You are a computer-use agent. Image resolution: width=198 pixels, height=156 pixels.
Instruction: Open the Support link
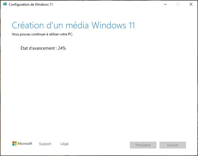(x=45, y=144)
